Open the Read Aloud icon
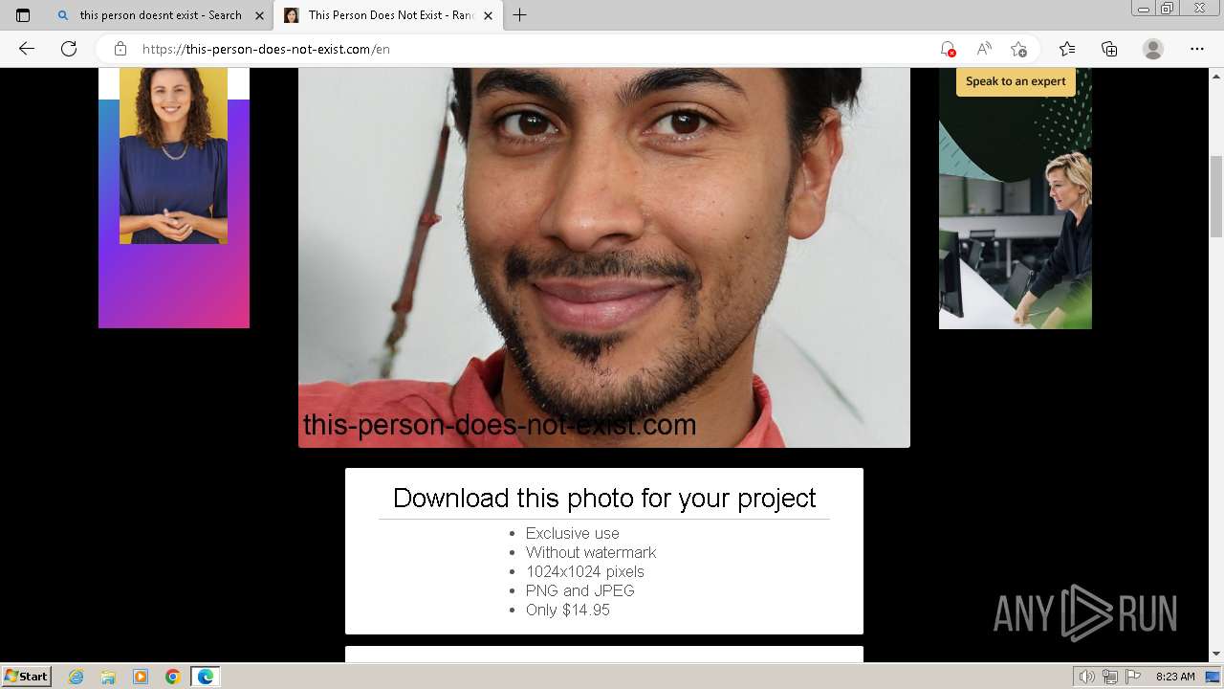The image size is (1224, 689). point(983,49)
